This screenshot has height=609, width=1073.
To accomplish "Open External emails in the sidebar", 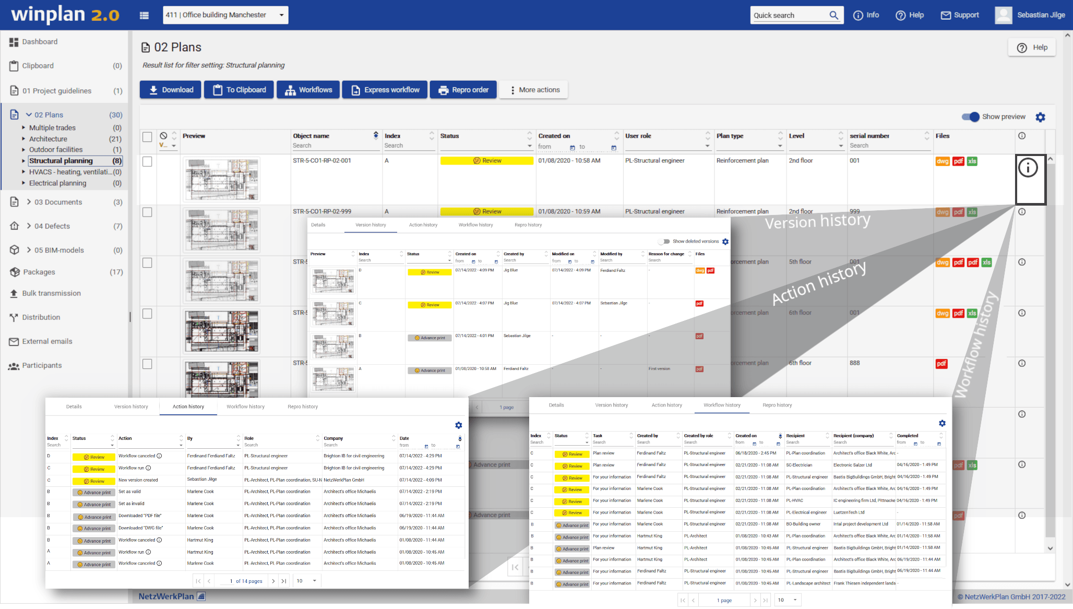I will click(47, 341).
